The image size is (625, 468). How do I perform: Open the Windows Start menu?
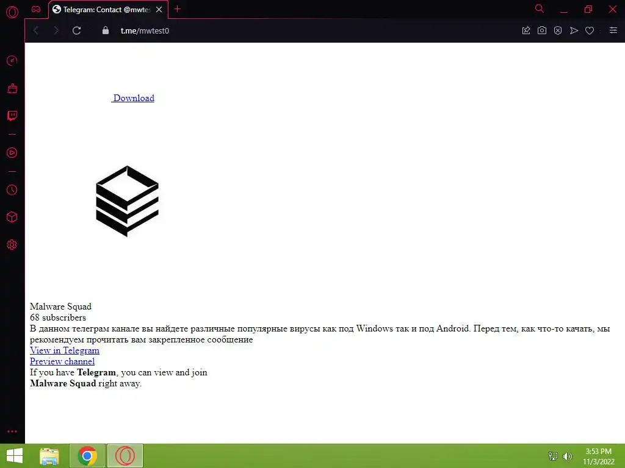tap(15, 456)
